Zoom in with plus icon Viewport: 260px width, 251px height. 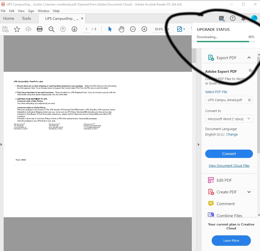pyautogui.click(x=144, y=29)
